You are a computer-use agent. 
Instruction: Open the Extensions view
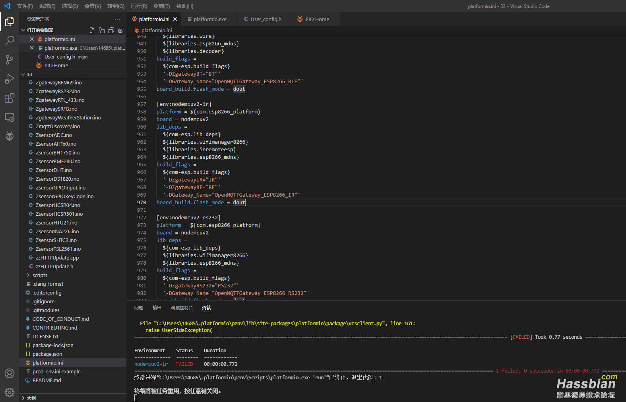(10, 98)
